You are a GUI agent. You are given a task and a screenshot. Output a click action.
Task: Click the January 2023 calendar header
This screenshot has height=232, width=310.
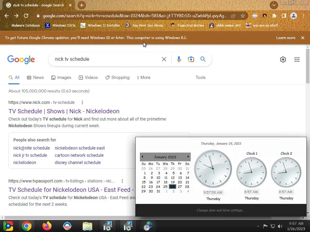click(165, 157)
